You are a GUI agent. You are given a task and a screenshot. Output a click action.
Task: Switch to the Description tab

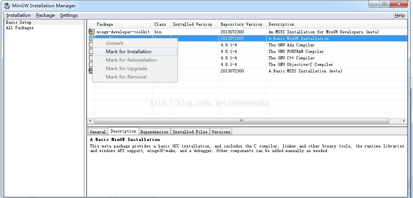pyautogui.click(x=123, y=131)
